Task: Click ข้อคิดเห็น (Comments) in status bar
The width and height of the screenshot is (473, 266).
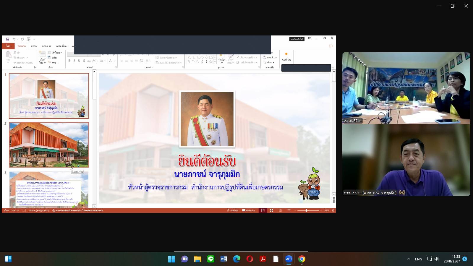Action: pyautogui.click(x=249, y=210)
